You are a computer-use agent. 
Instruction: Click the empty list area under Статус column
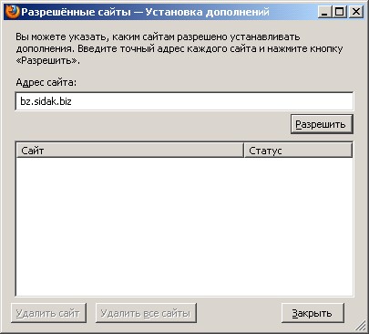(298, 226)
